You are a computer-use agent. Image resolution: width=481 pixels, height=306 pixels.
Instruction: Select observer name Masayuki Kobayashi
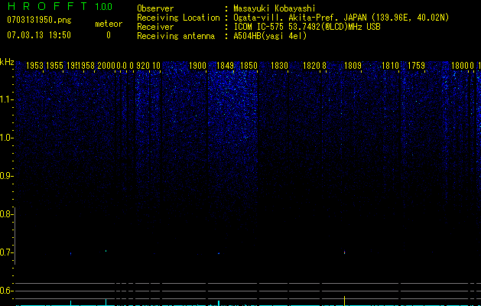pos(275,8)
